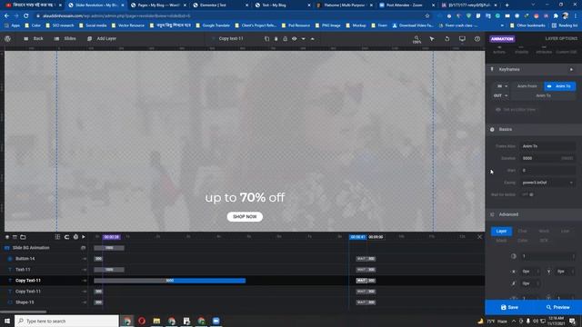This screenshot has height=327, width=582.
Task: Select the Button-14 layer row
Action: pyautogui.click(x=45, y=259)
